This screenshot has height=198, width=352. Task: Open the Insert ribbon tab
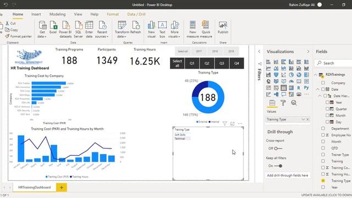coord(36,14)
